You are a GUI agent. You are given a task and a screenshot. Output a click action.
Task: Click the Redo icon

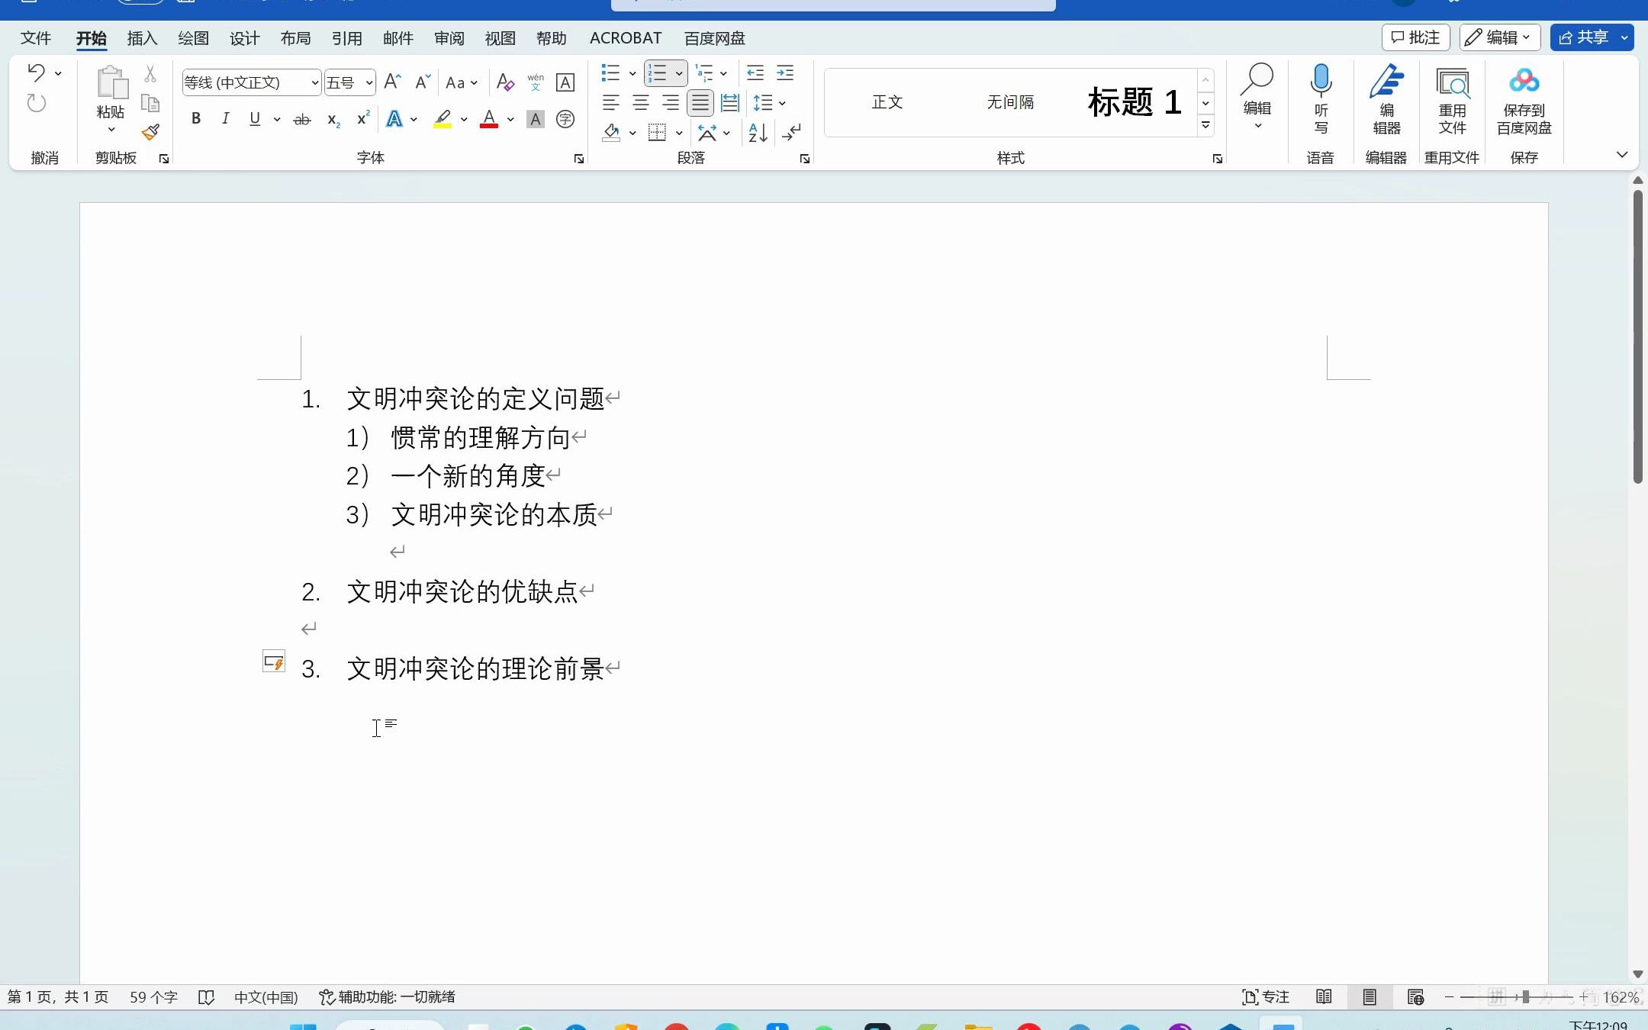click(36, 103)
